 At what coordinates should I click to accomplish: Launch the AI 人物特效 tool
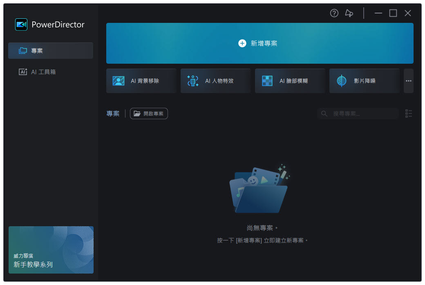[215, 81]
